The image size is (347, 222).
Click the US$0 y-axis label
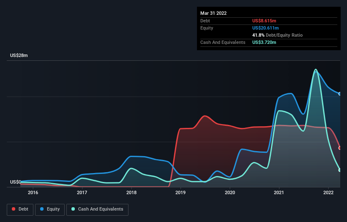(16, 182)
